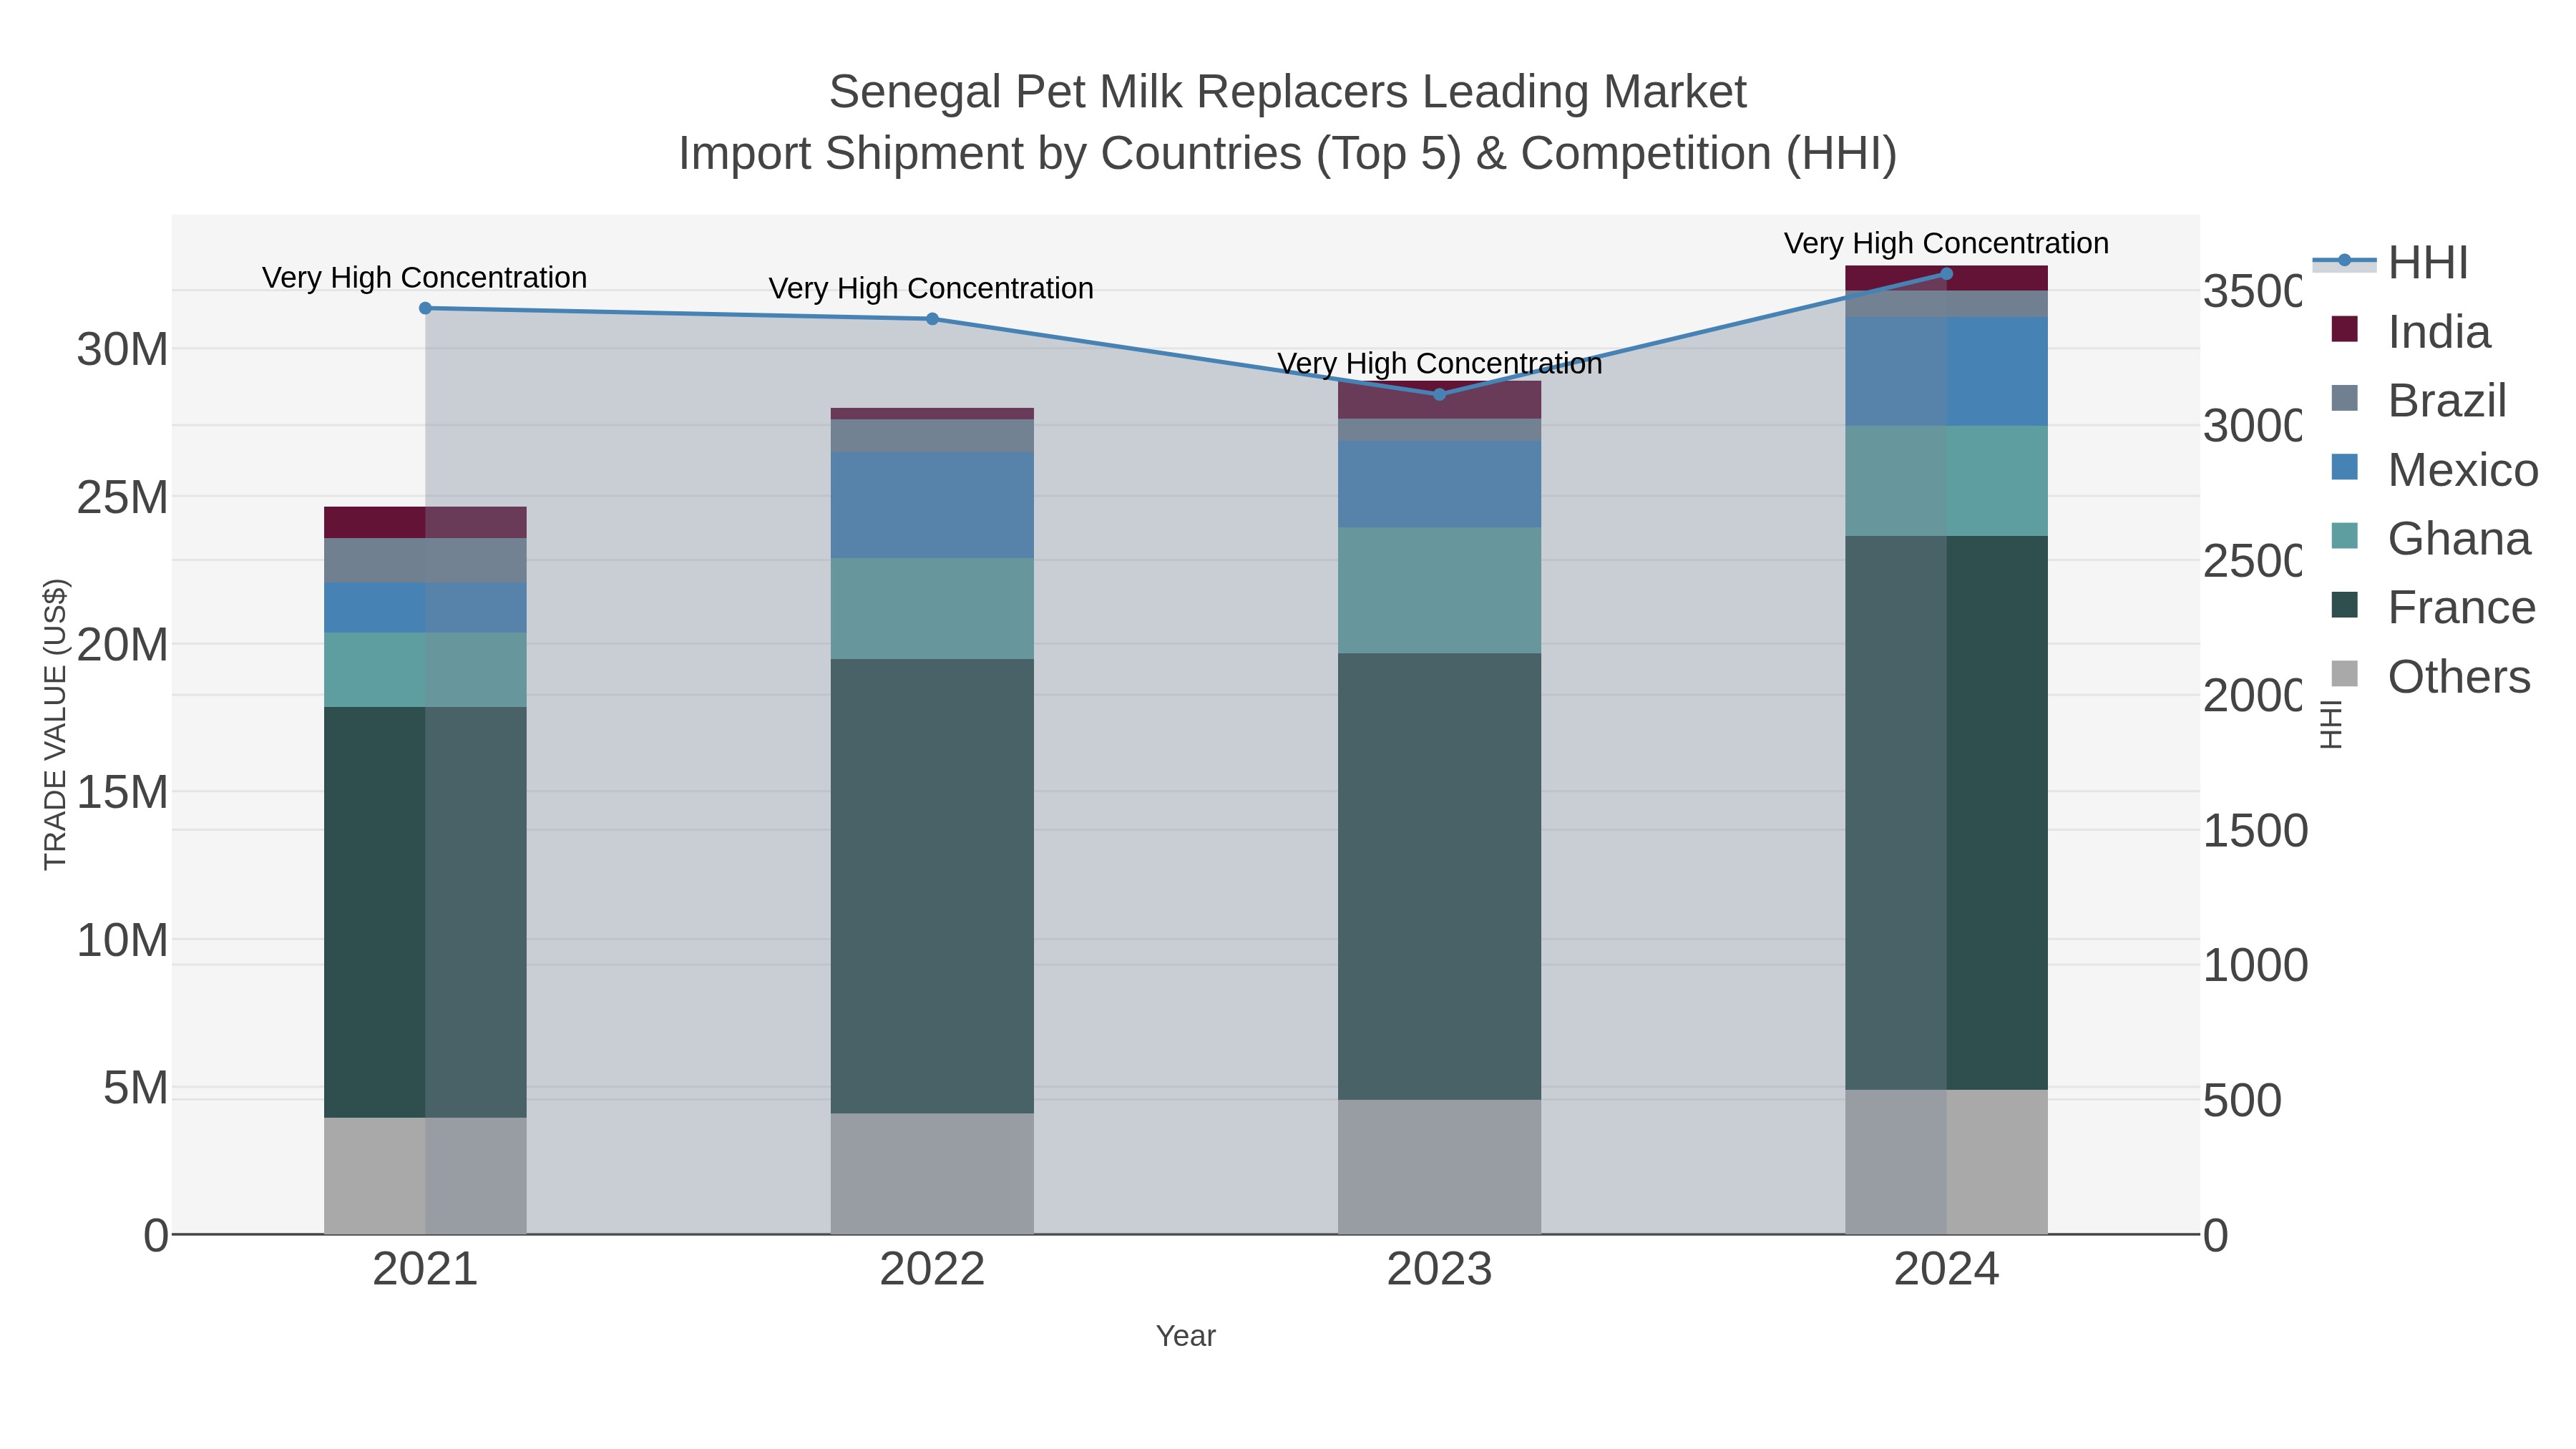Select Mexico segment in the 2021 bar
Image resolution: width=2576 pixels, height=1449 pixels.
click(x=425, y=608)
